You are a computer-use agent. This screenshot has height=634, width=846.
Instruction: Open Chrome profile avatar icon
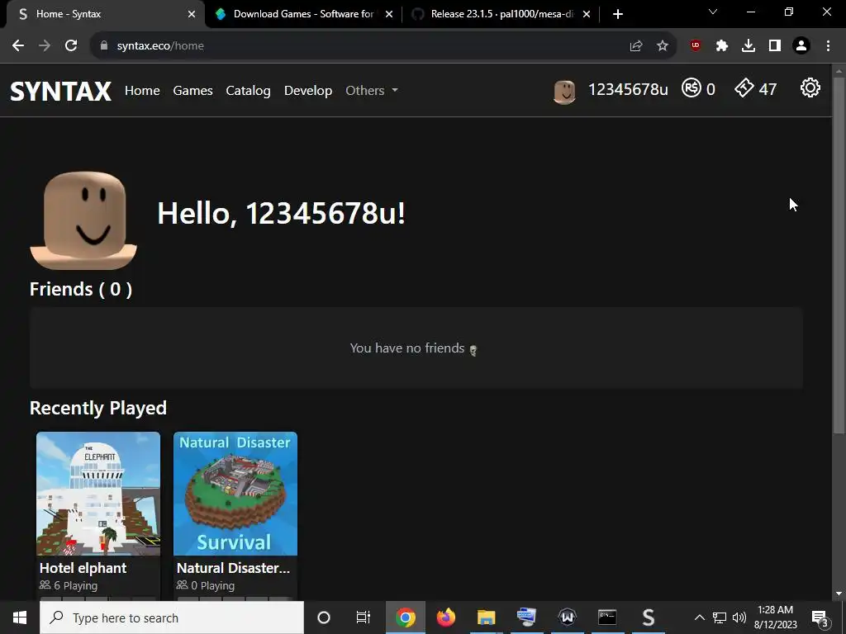801,46
